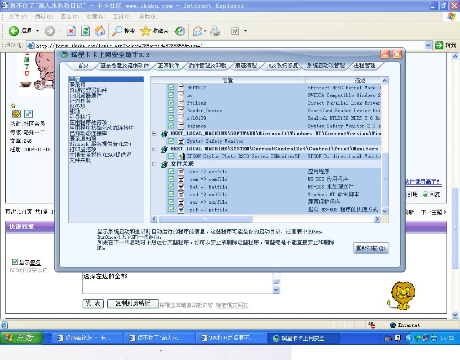Click the 引用 quote link
Image resolution: width=460 pixels, height=360 pixels.
pyautogui.click(x=412, y=194)
